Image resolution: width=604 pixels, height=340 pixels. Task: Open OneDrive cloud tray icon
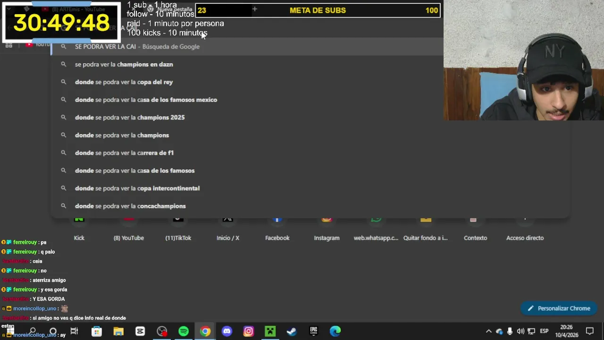point(499,331)
